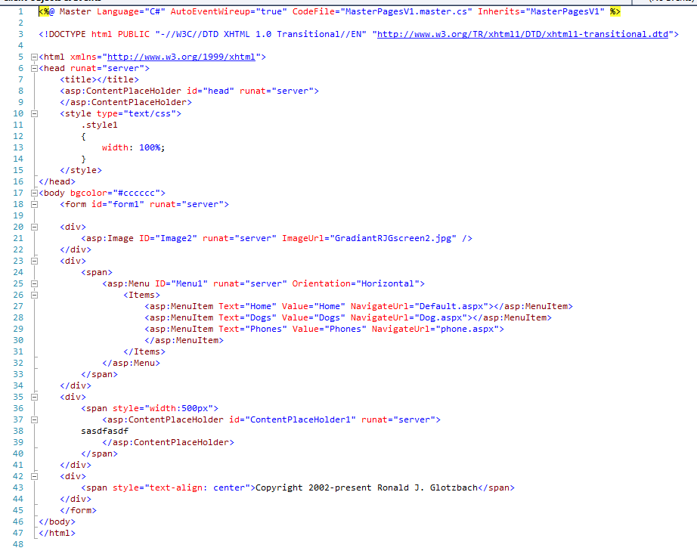Click the closing </form> tag
The width and height of the screenshot is (697, 554).
click(x=78, y=510)
